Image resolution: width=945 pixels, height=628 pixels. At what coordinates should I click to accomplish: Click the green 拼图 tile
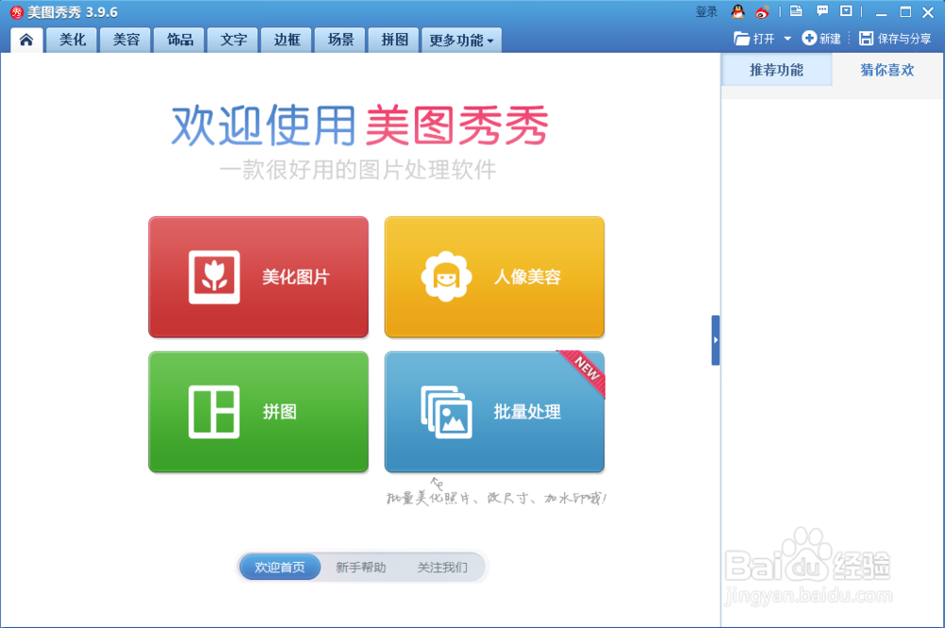259,412
